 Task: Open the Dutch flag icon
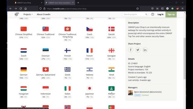[24, 51]
